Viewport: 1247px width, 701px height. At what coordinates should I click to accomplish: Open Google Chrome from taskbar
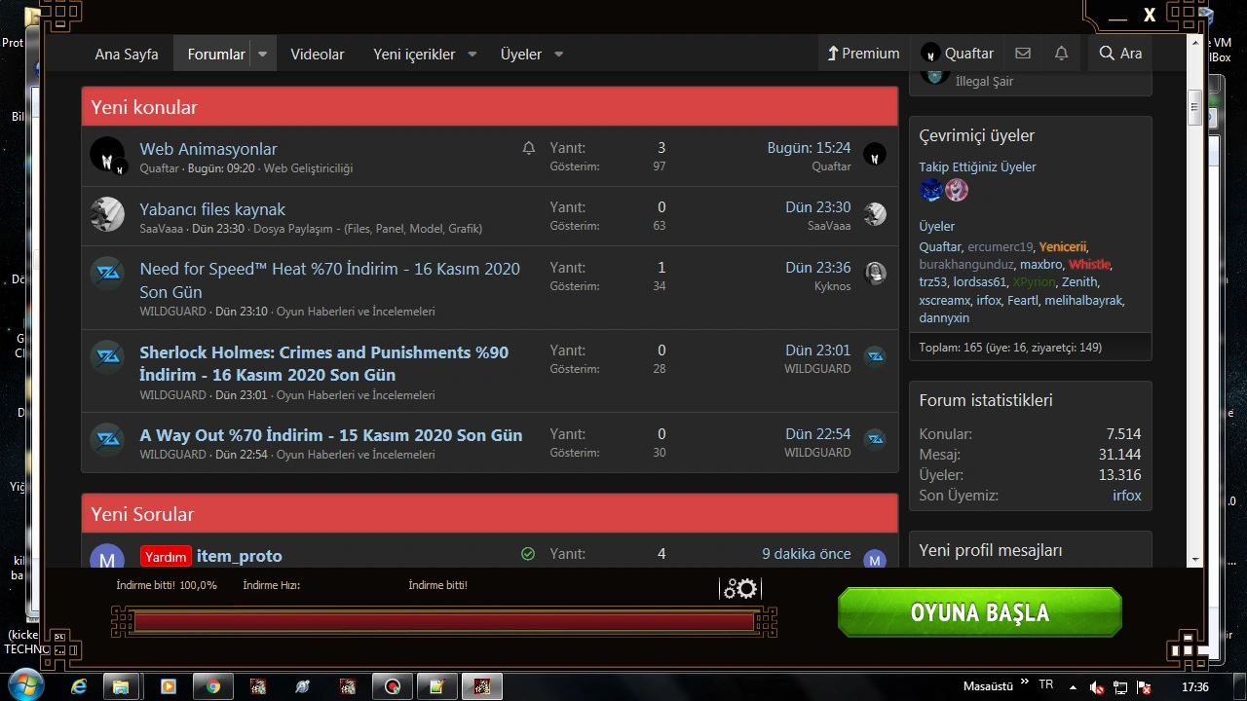click(211, 686)
